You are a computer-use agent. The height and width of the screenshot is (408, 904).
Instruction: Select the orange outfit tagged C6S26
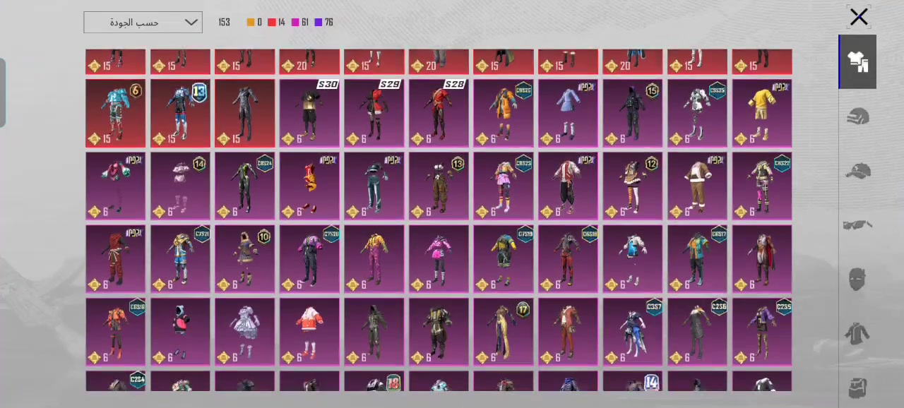pos(504,113)
